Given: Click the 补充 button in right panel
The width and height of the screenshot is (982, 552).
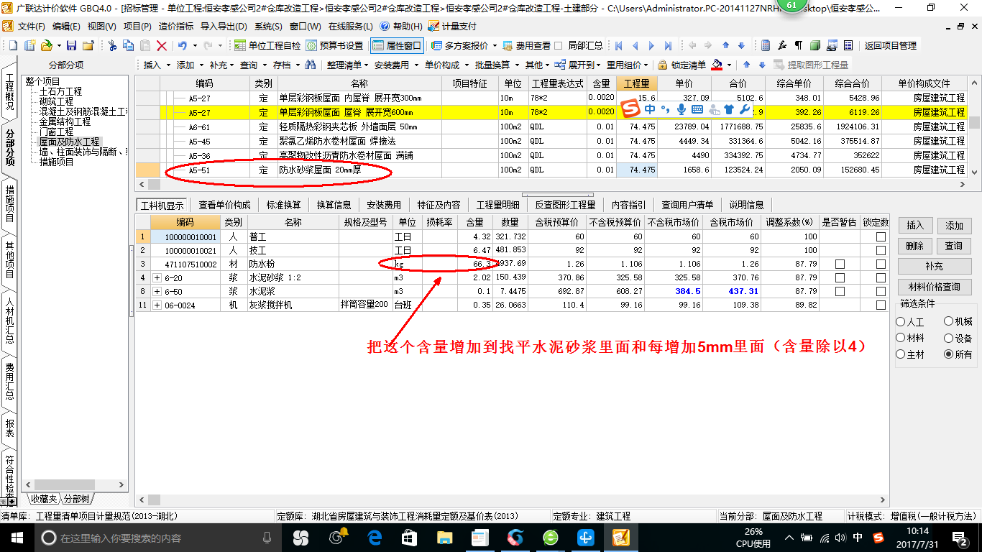Looking at the screenshot, I should [x=935, y=266].
